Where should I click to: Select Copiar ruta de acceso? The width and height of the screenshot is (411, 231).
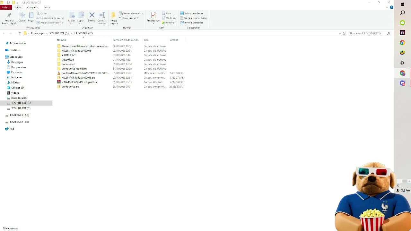coord(50,18)
